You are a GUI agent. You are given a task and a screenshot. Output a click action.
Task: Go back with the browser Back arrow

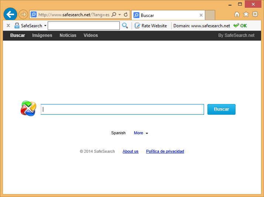(10, 14)
